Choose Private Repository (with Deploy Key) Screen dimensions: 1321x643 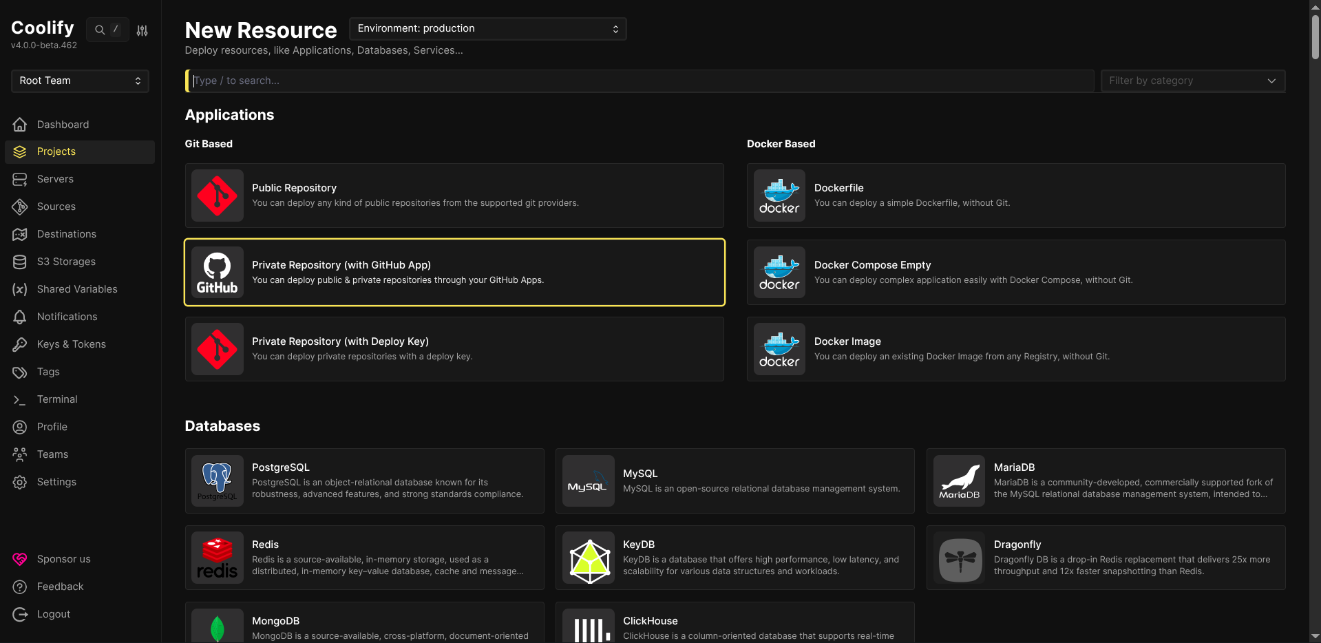(x=454, y=349)
